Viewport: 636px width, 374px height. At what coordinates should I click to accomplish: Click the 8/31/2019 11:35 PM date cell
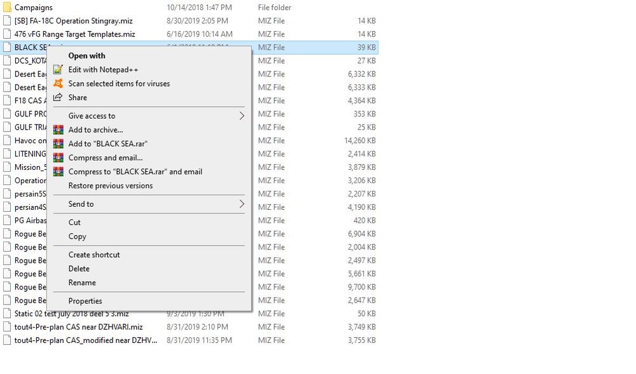(x=199, y=340)
